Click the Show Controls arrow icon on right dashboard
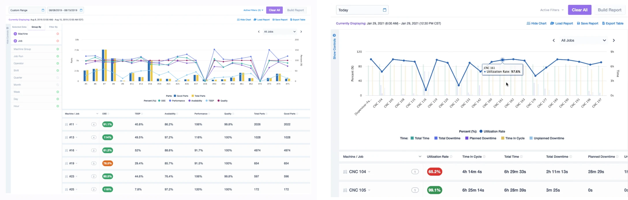The width and height of the screenshot is (628, 200). click(x=334, y=35)
